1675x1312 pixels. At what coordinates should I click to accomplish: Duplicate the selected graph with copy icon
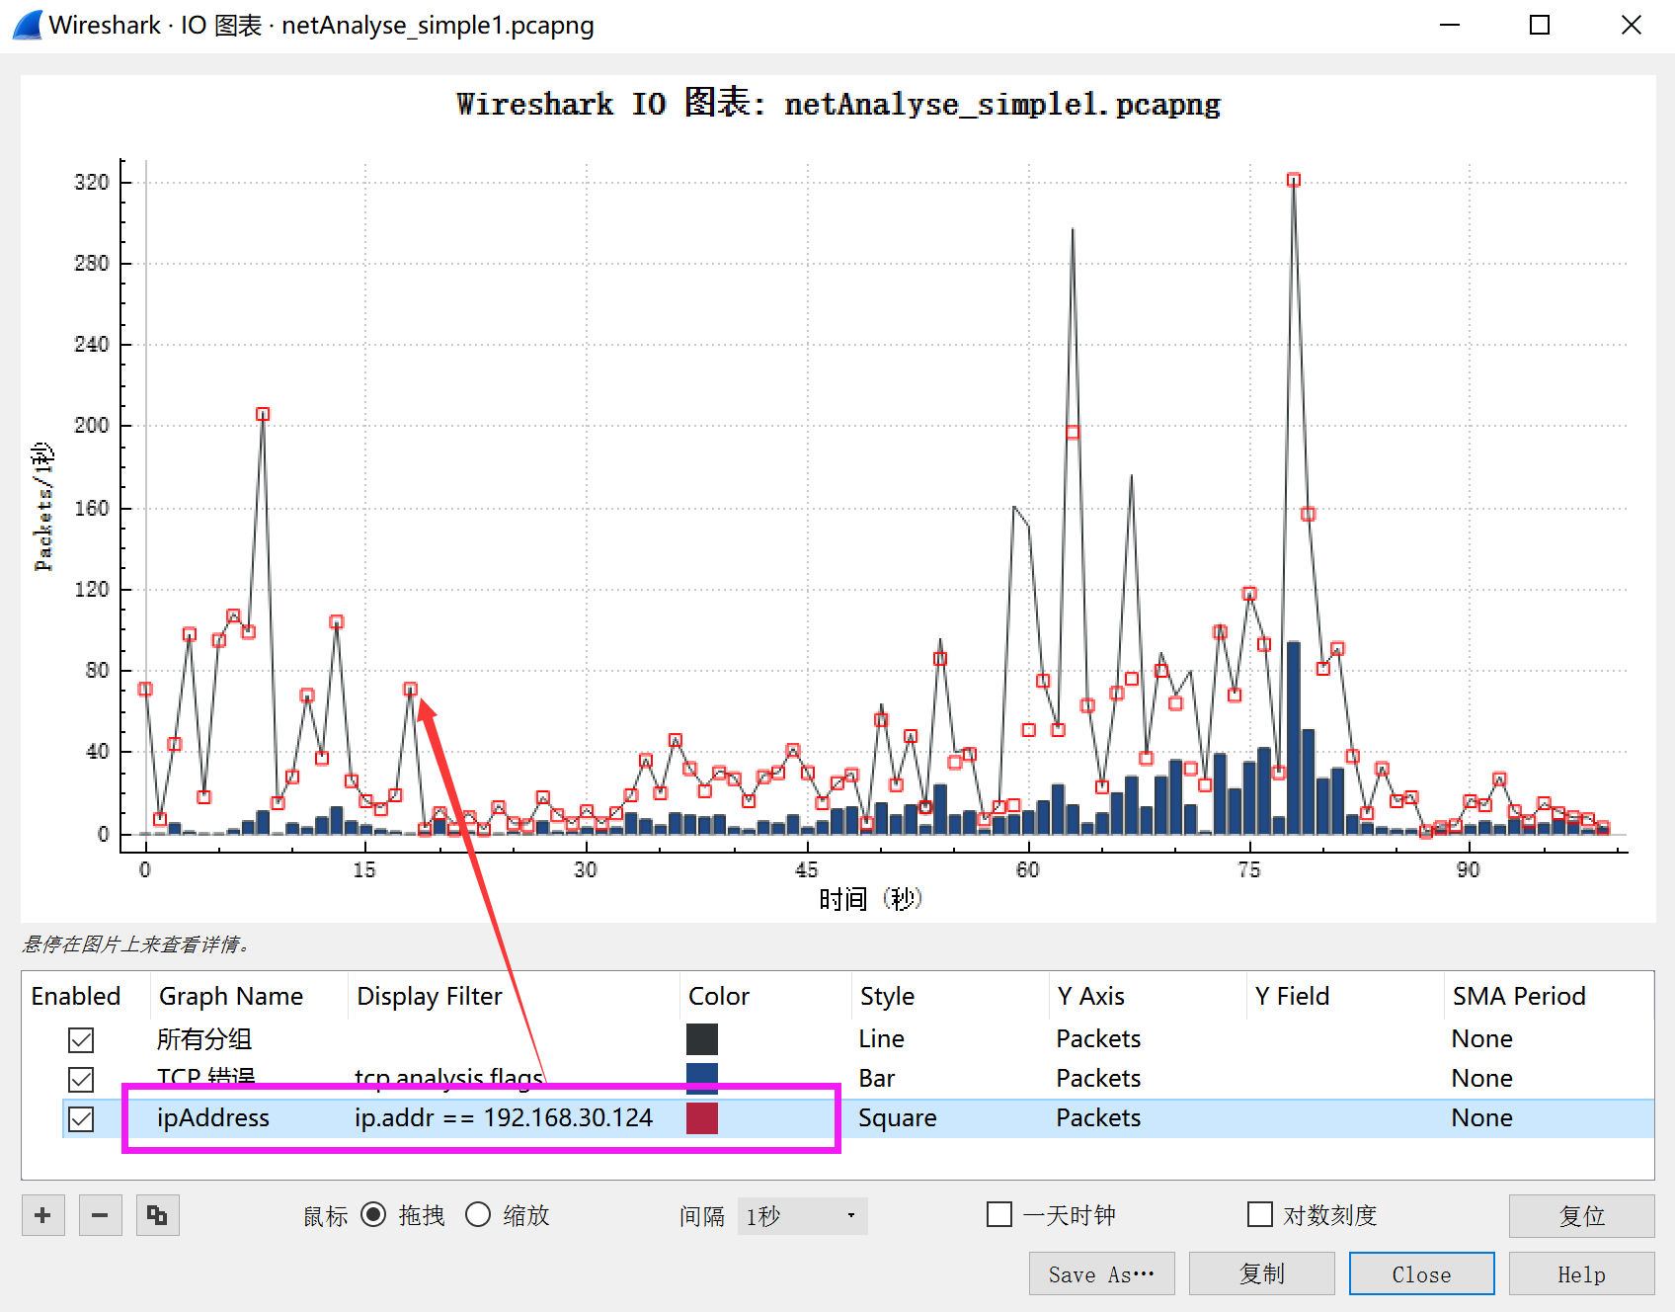coord(157,1215)
